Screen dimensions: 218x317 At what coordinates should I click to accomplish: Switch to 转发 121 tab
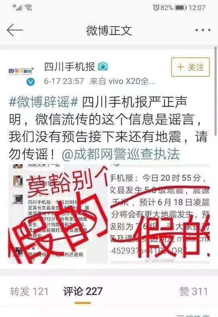pyautogui.click(x=29, y=291)
